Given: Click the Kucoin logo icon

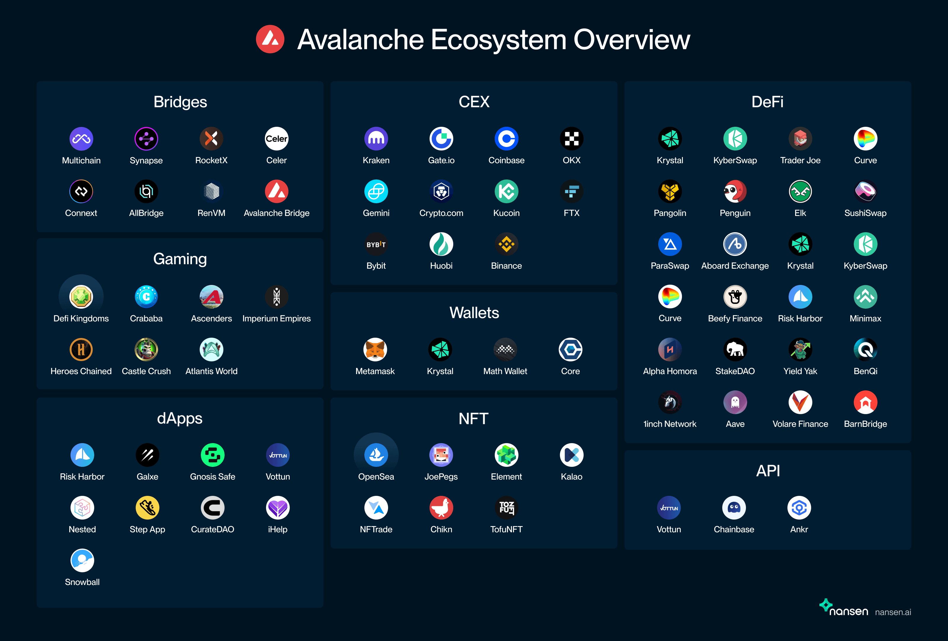Looking at the screenshot, I should point(506,191).
